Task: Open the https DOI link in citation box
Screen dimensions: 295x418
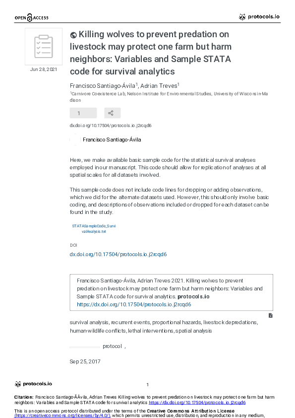Action: [x=134, y=304]
